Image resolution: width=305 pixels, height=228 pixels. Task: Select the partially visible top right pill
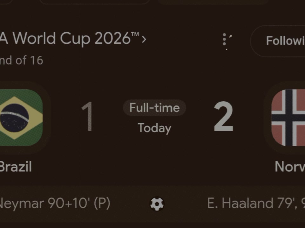pyautogui.click(x=213, y=2)
